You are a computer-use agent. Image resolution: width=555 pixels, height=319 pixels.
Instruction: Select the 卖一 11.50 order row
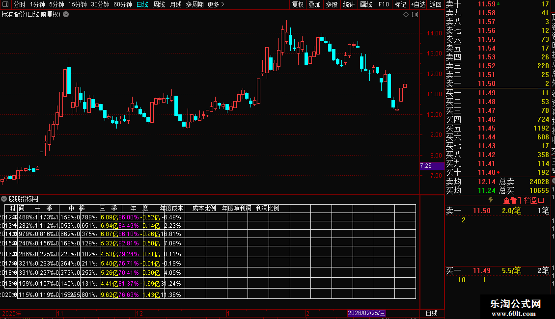click(x=498, y=83)
